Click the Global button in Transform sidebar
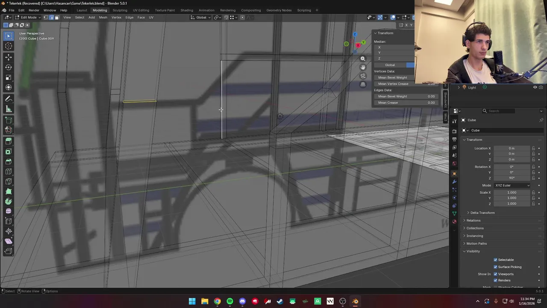Screen dimensions: 547x308 click(x=390, y=65)
